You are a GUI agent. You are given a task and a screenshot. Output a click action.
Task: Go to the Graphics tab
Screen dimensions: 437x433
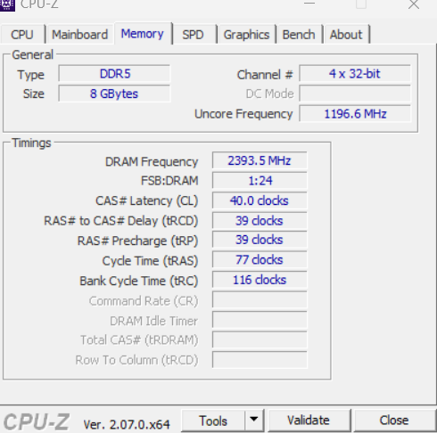pos(246,35)
